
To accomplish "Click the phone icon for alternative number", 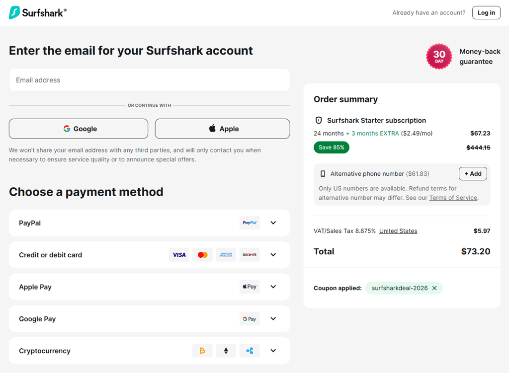I will (323, 174).
